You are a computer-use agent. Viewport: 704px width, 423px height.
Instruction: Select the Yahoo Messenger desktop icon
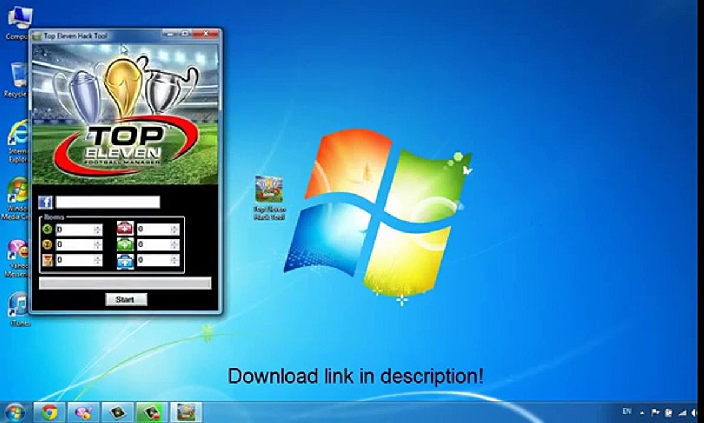(16, 258)
